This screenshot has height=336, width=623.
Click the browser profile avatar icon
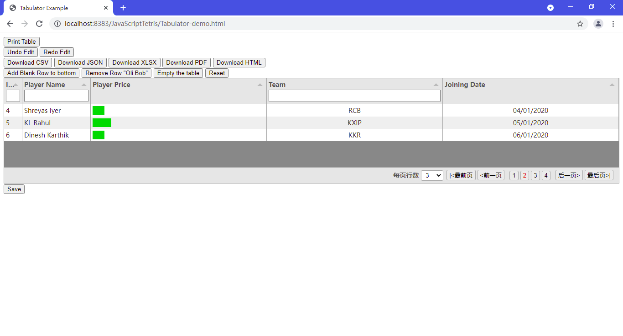[598, 24]
